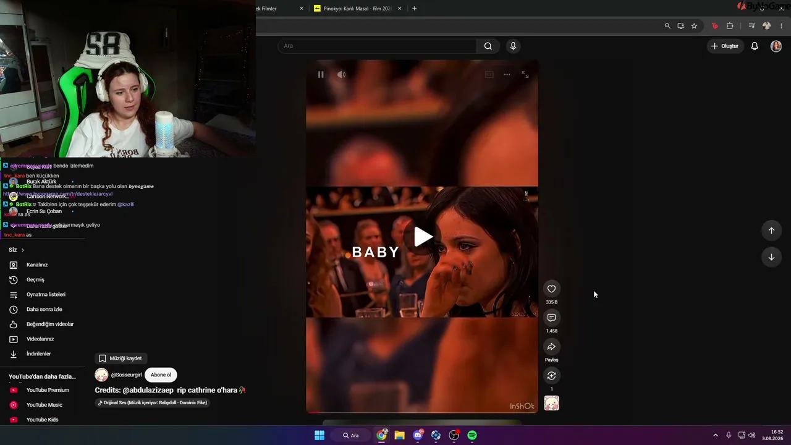Click the install app icon in address bar
This screenshot has width=791, height=445.
680,26
